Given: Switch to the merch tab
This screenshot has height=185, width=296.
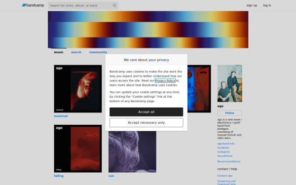Looking at the screenshot, I should (76, 52).
